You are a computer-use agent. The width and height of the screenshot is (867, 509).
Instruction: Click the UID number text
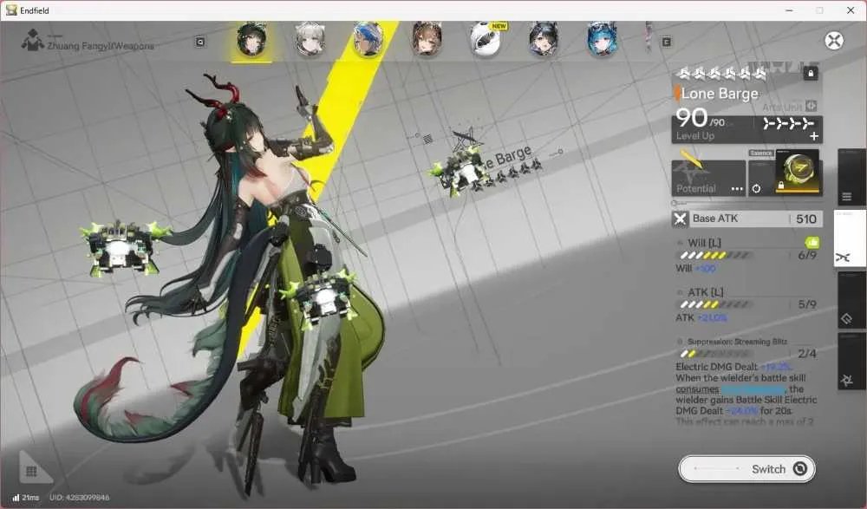point(80,498)
